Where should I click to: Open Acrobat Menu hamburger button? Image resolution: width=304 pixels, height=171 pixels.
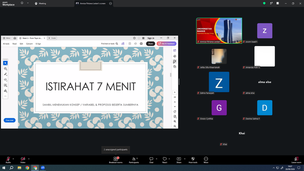(7, 38)
